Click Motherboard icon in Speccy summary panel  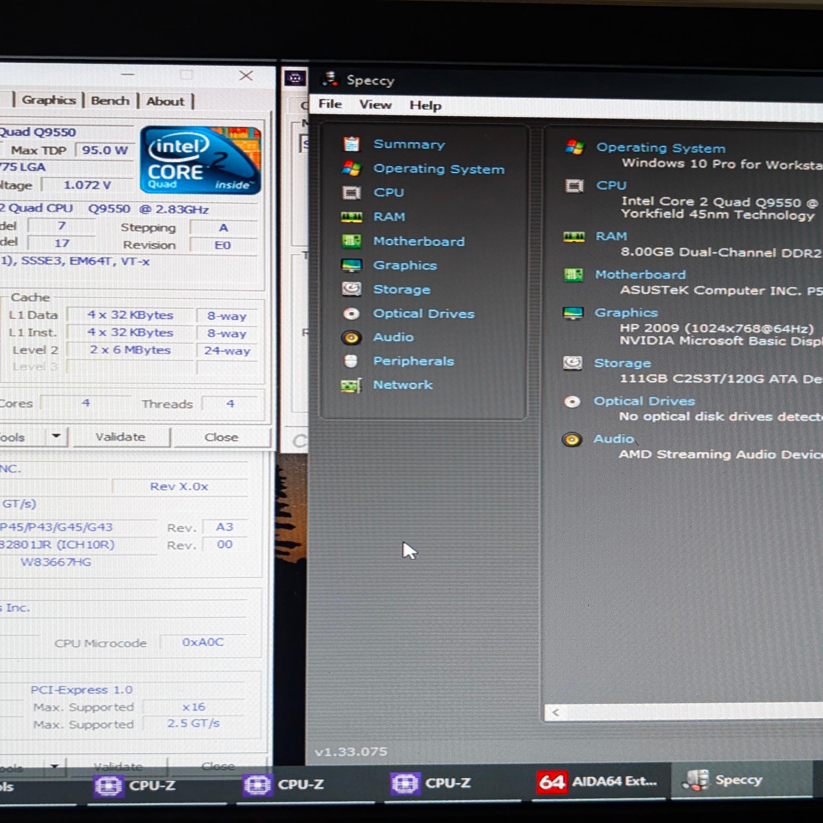pos(573,275)
